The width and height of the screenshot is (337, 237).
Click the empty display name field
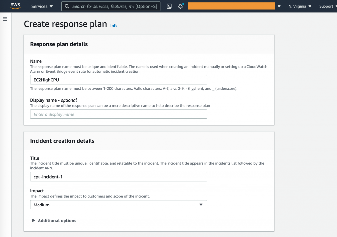point(118,114)
